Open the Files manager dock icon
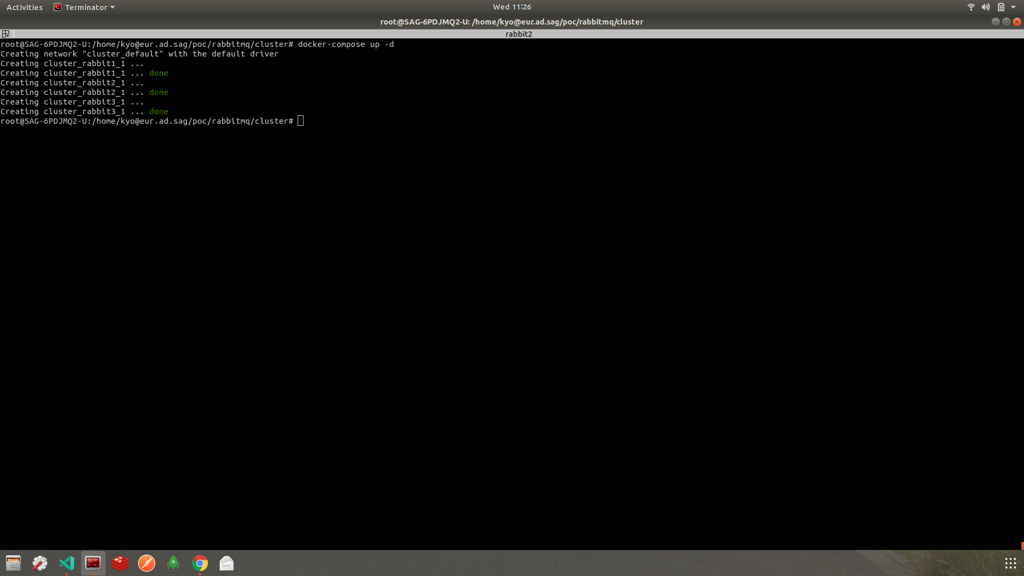This screenshot has height=576, width=1024. coord(13,563)
